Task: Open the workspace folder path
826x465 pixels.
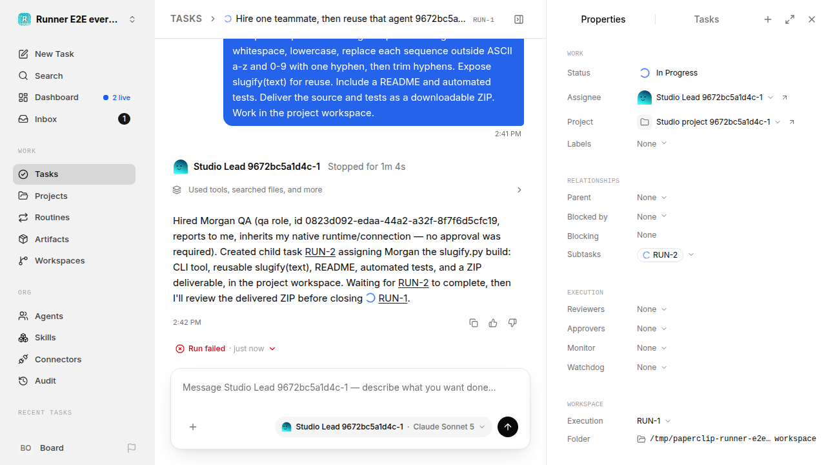Action: tap(727, 439)
